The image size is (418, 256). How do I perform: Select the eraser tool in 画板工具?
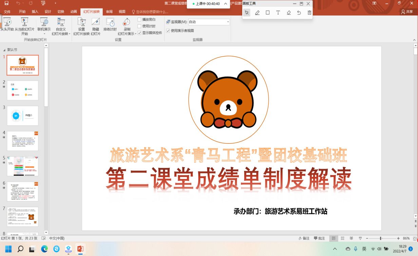[x=289, y=13]
